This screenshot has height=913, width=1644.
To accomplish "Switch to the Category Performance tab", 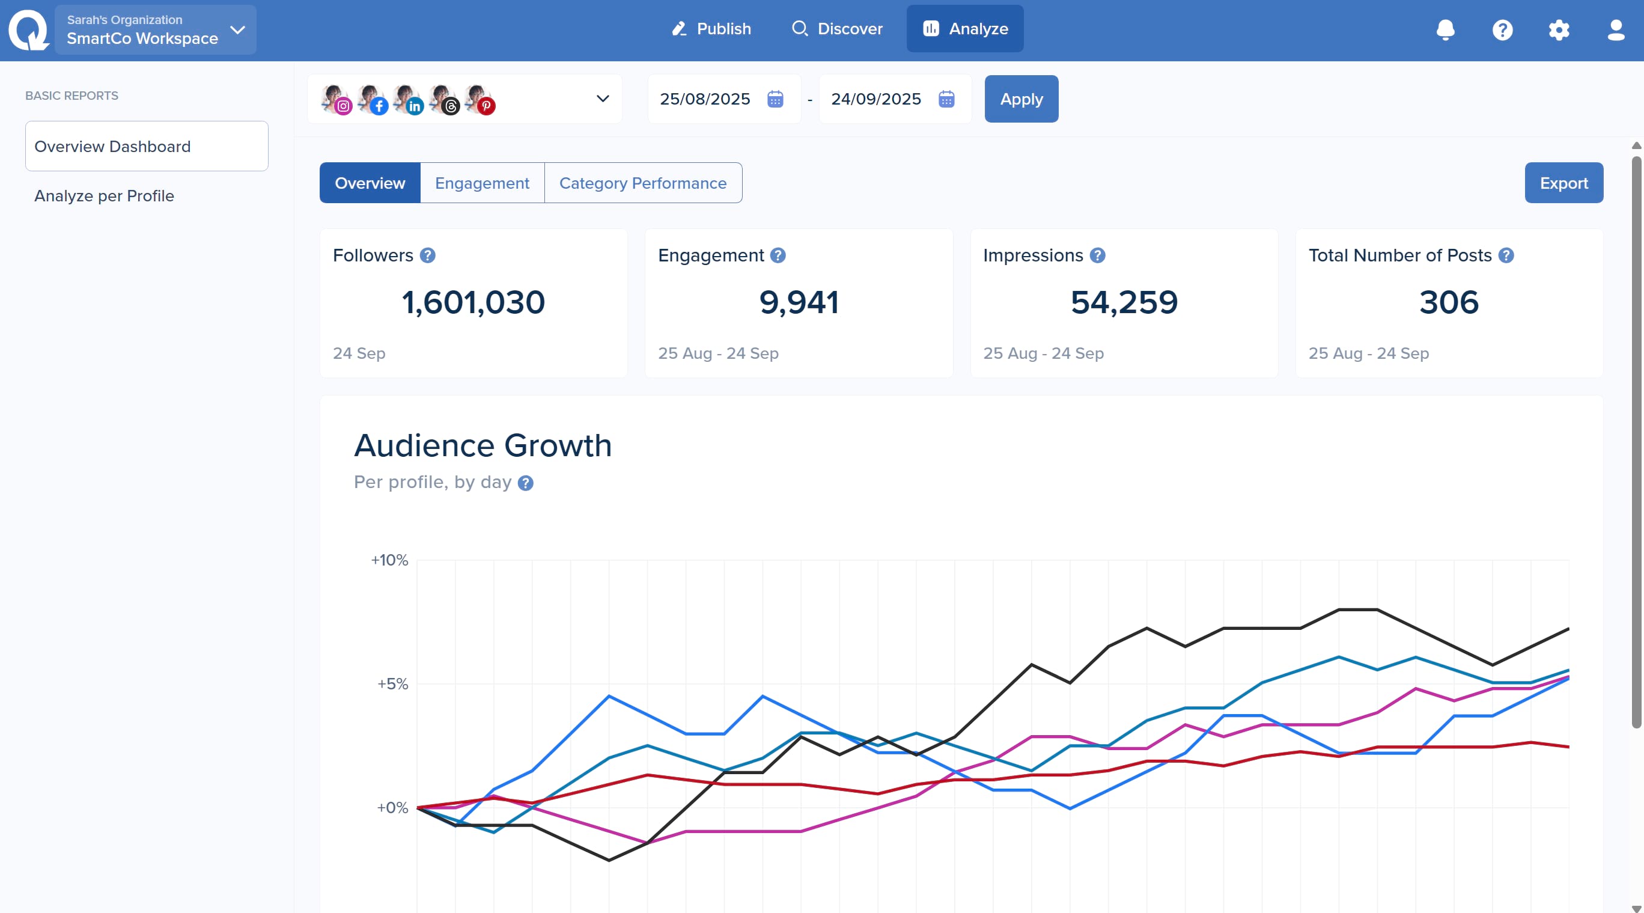I will (643, 183).
